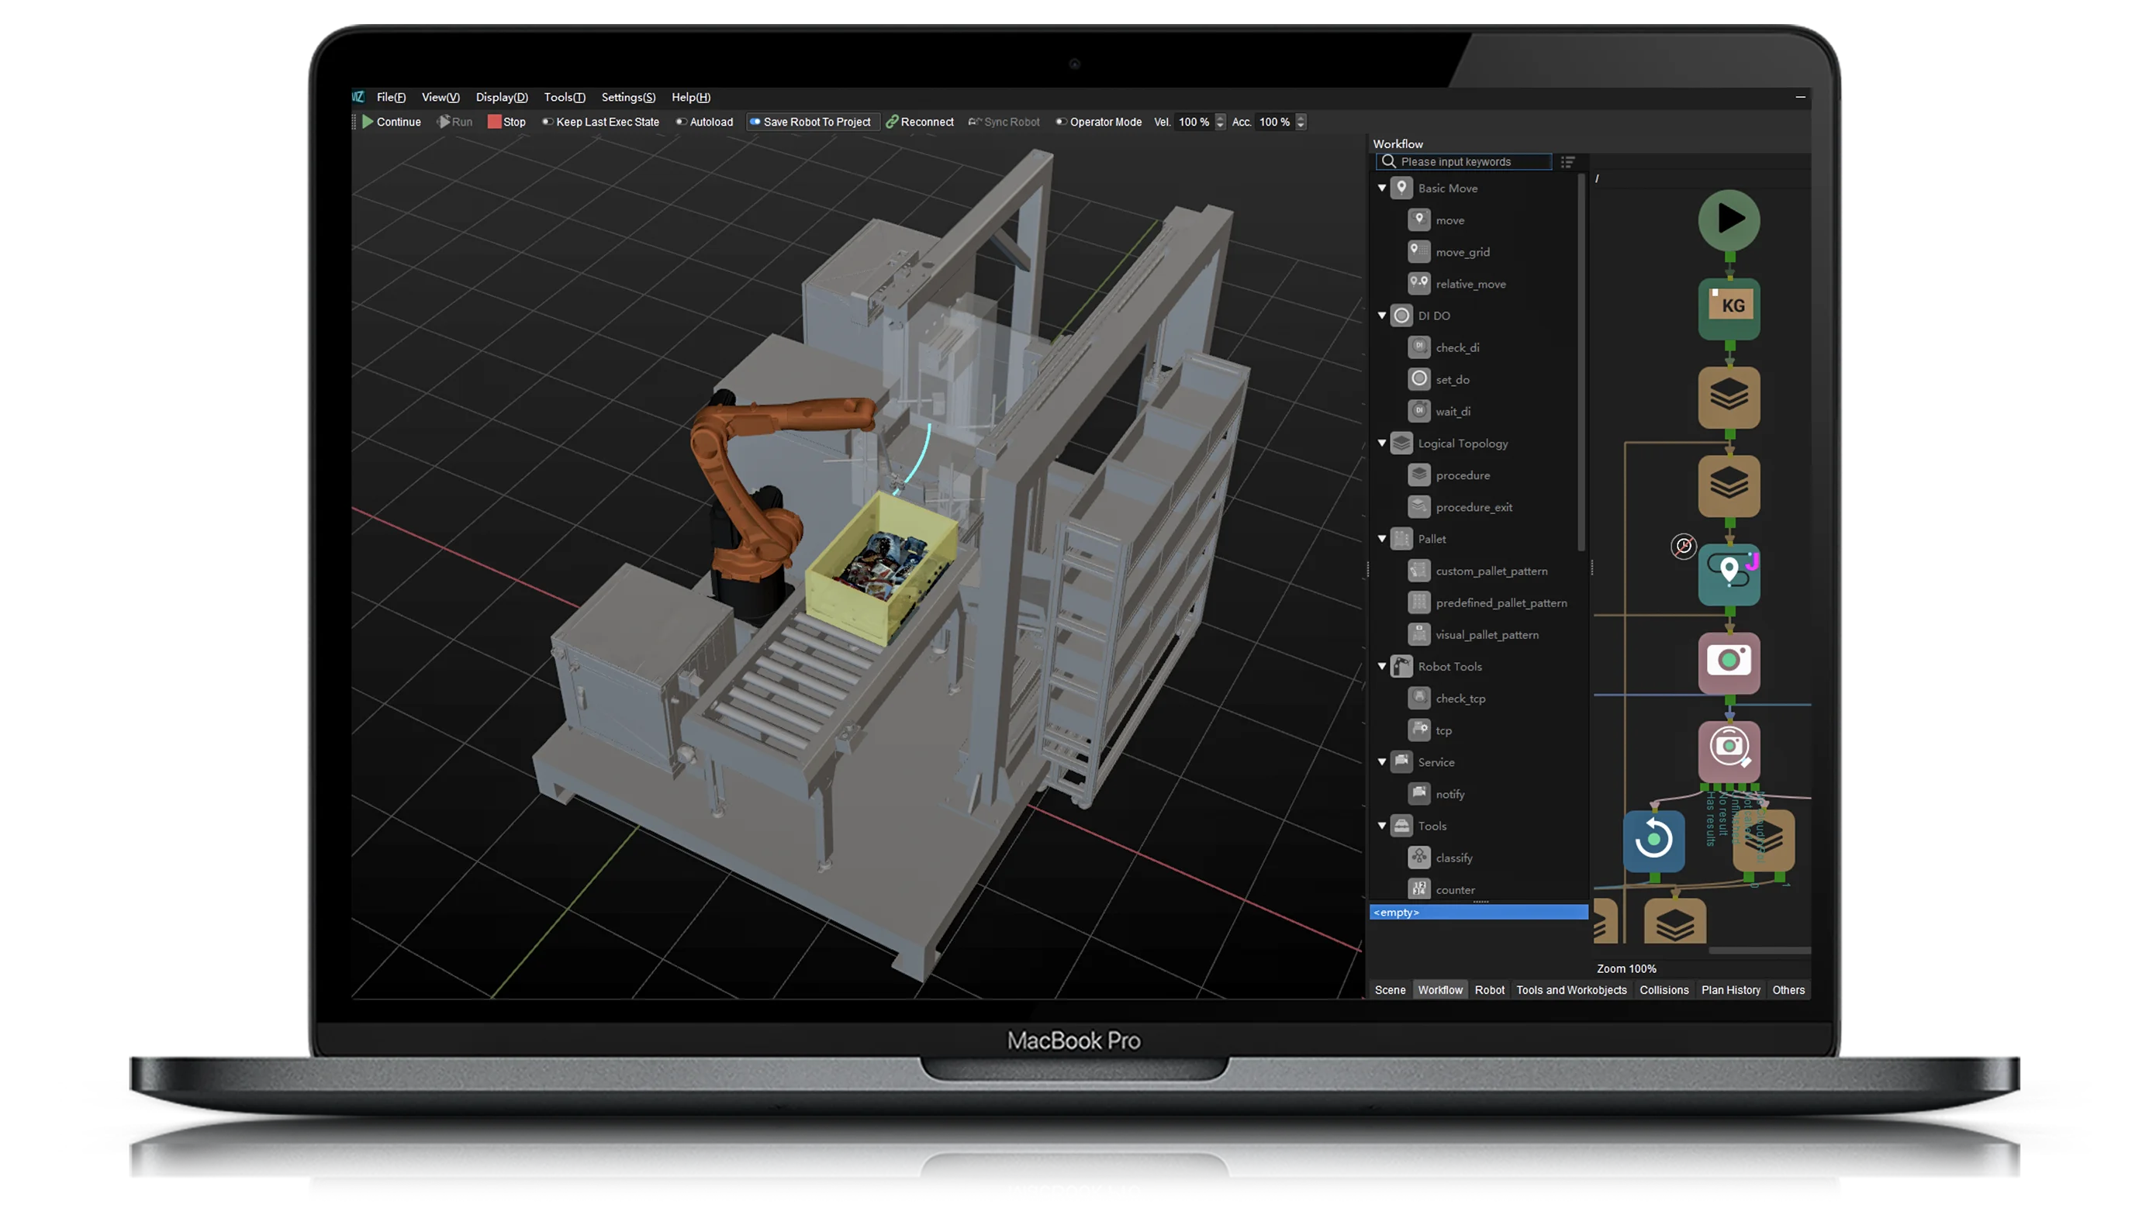Open the Others tab

tap(1788, 990)
